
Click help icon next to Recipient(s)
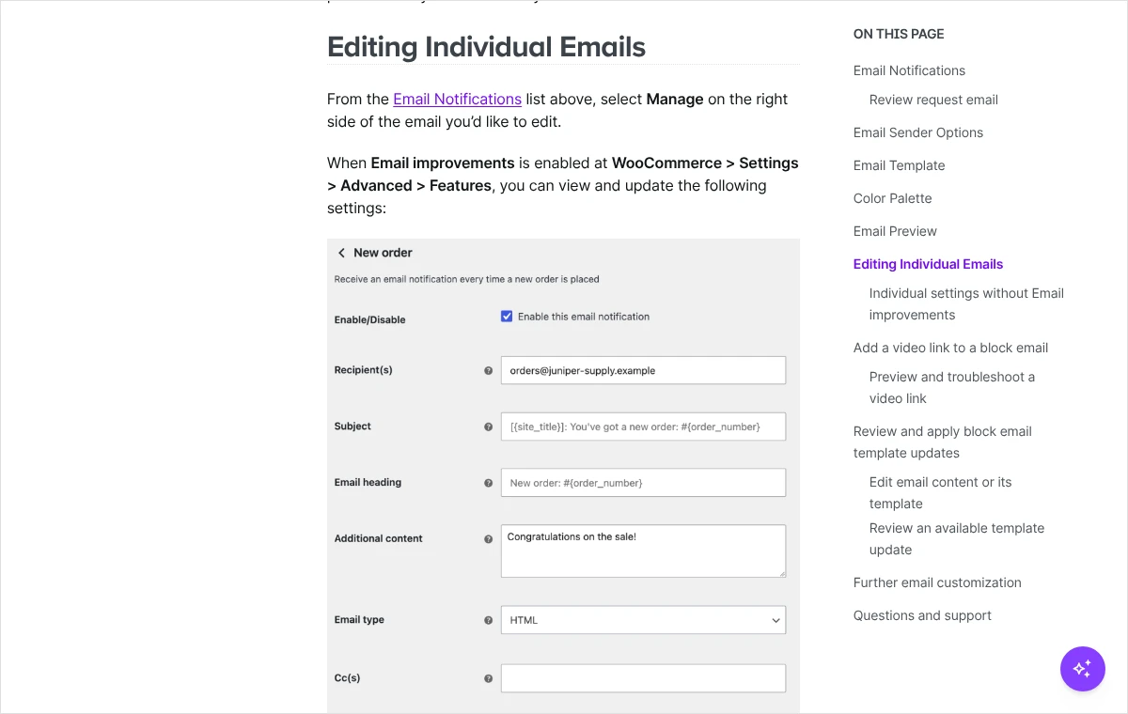[x=488, y=370]
